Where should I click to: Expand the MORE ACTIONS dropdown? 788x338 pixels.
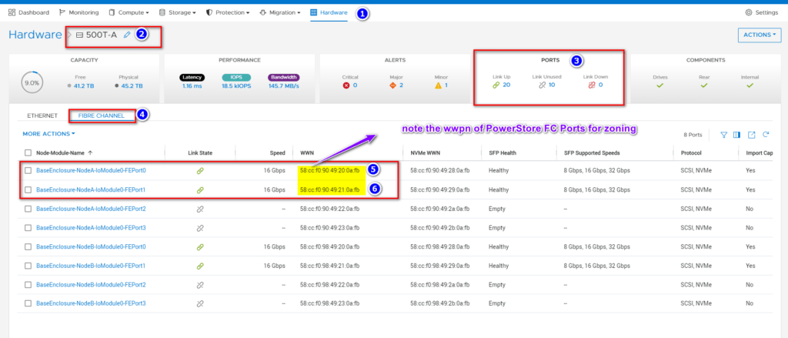tap(48, 134)
